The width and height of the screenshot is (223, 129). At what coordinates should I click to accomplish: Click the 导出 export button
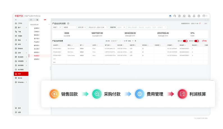point(204,41)
